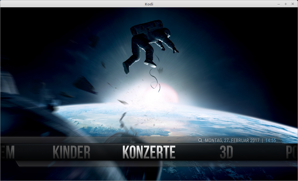Open the KINDER menu item
This screenshot has width=298, height=181.
point(71,152)
